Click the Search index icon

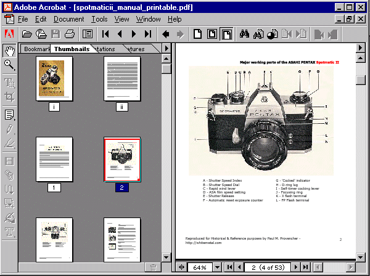[258, 34]
